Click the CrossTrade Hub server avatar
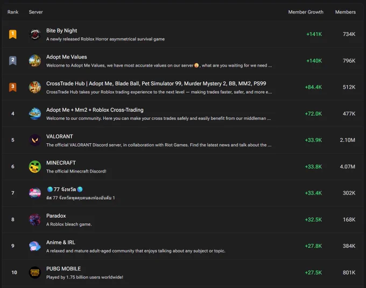 [35, 87]
